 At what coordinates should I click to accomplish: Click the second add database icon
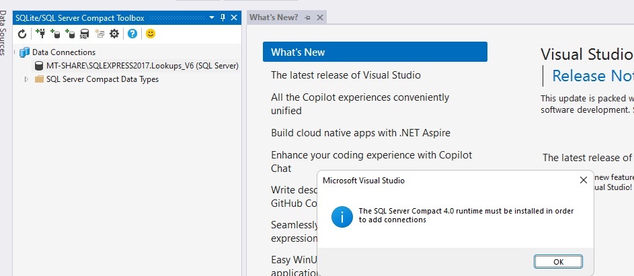click(x=71, y=34)
